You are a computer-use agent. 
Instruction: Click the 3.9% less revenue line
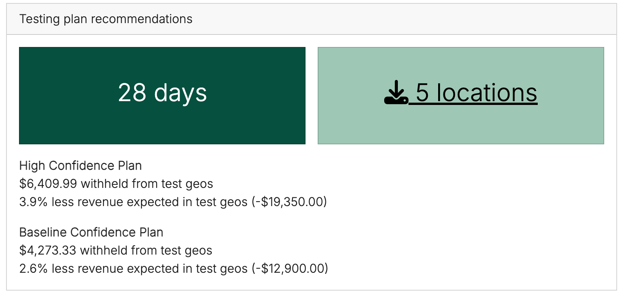pos(173,202)
